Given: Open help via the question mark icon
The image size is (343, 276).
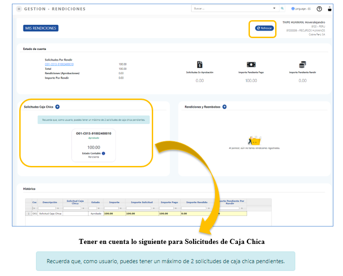Looking at the screenshot, I should (319, 9).
